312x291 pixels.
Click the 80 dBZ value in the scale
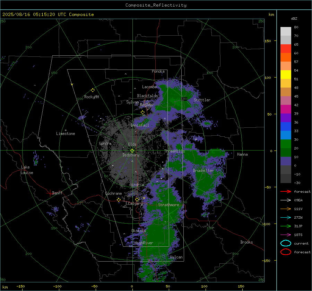pos(296,27)
